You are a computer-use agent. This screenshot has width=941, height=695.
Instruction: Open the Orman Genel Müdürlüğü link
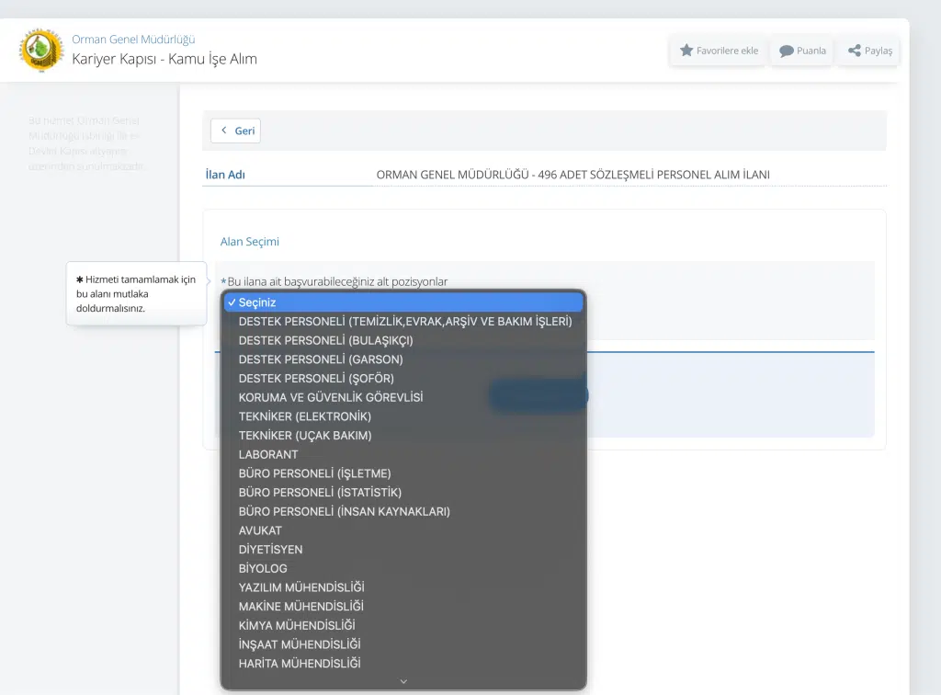pyautogui.click(x=133, y=40)
